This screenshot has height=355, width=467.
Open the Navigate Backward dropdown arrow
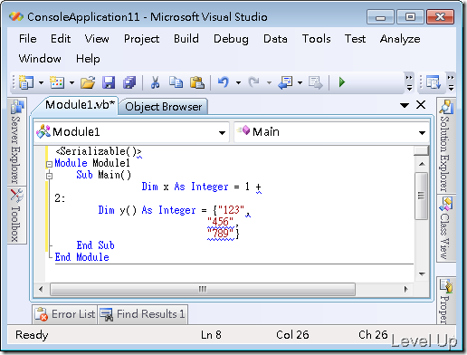pos(300,82)
